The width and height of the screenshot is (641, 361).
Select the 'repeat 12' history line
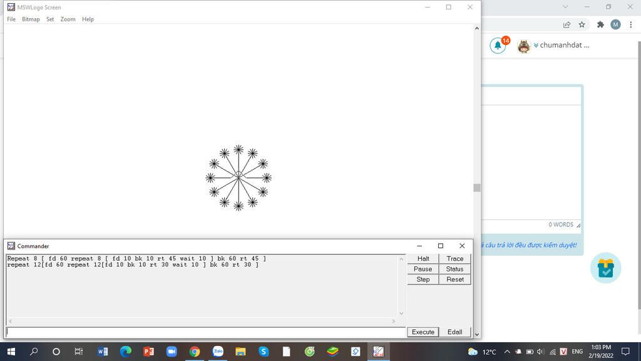pyautogui.click(x=133, y=265)
